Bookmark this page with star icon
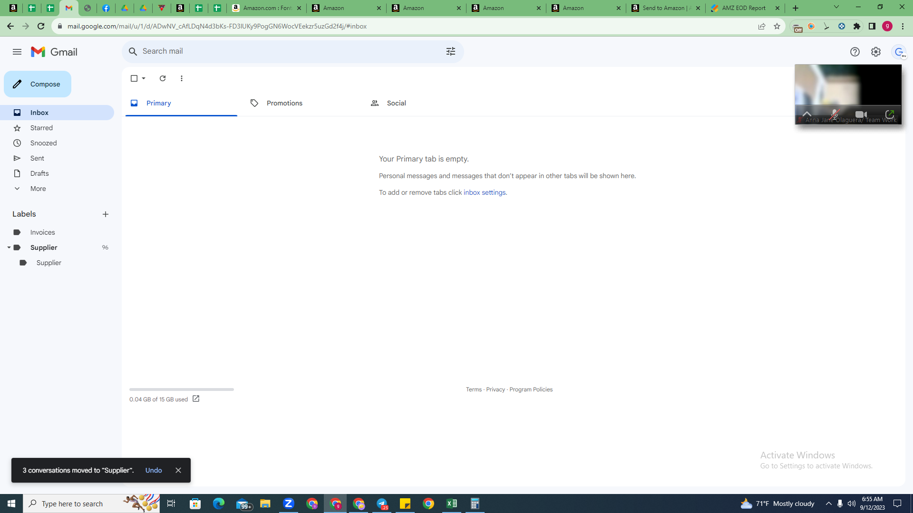 coord(777,26)
